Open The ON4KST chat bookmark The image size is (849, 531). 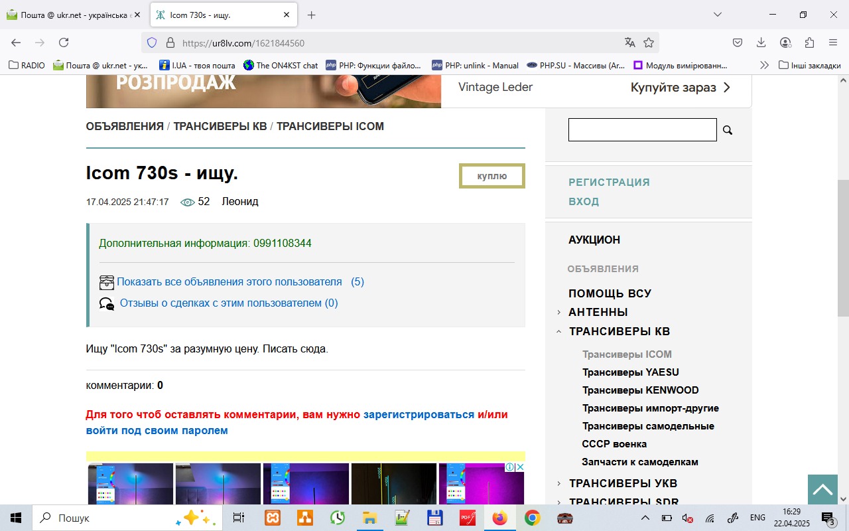coord(281,65)
